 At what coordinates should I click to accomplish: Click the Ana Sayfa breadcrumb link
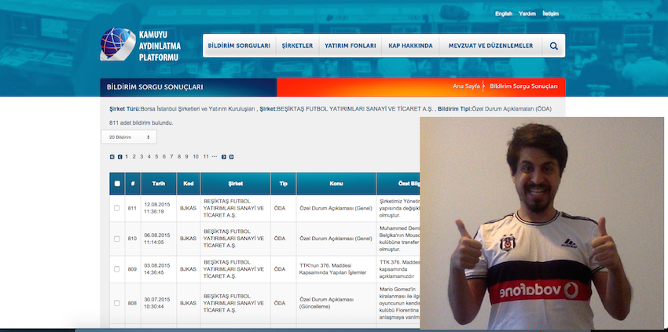(466, 86)
